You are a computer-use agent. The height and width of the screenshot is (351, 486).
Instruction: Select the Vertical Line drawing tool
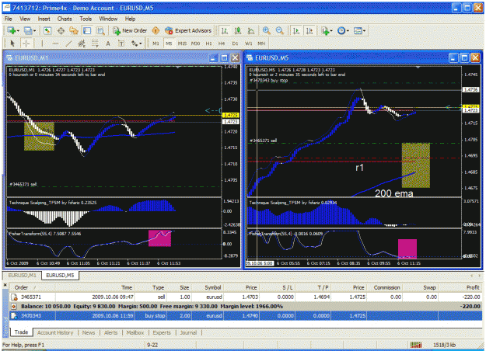[x=42, y=43]
